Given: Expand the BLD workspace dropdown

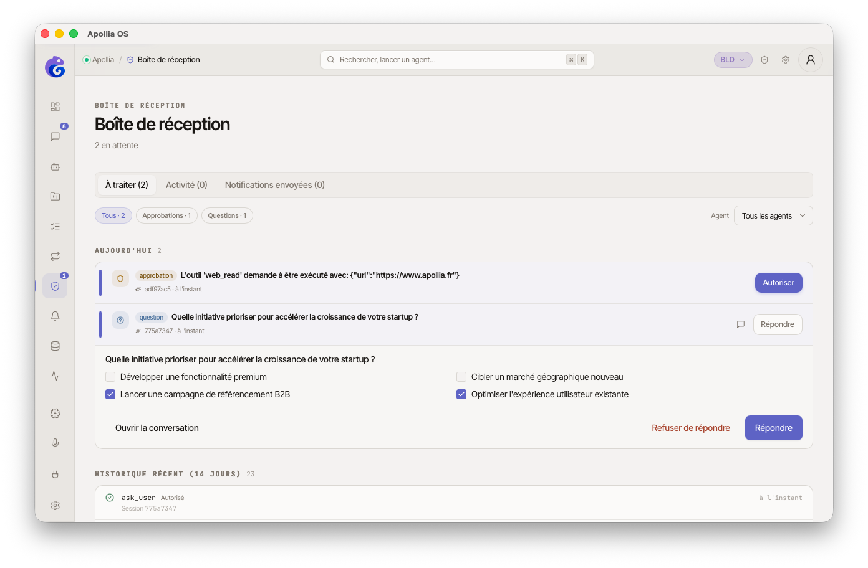Looking at the screenshot, I should click(x=733, y=60).
